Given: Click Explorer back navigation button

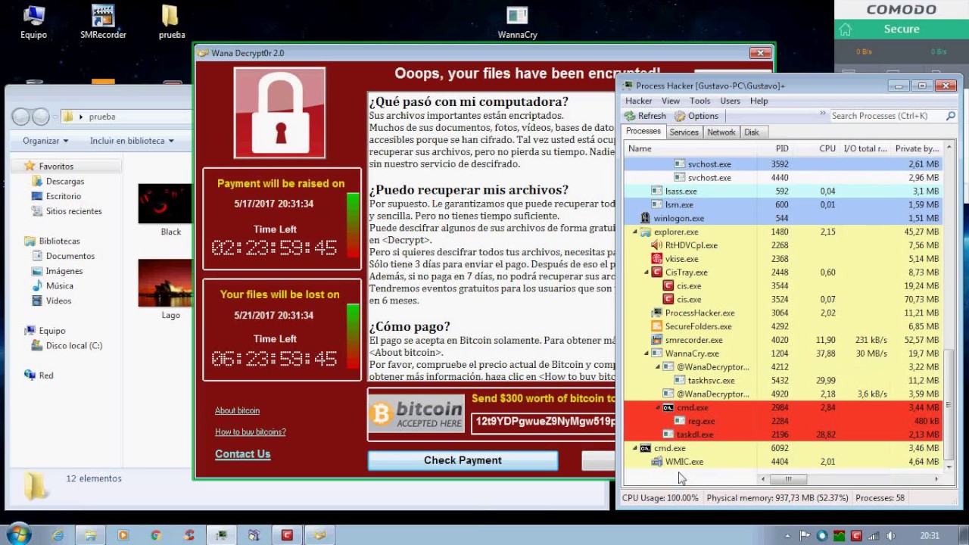Looking at the screenshot, I should 21,117.
